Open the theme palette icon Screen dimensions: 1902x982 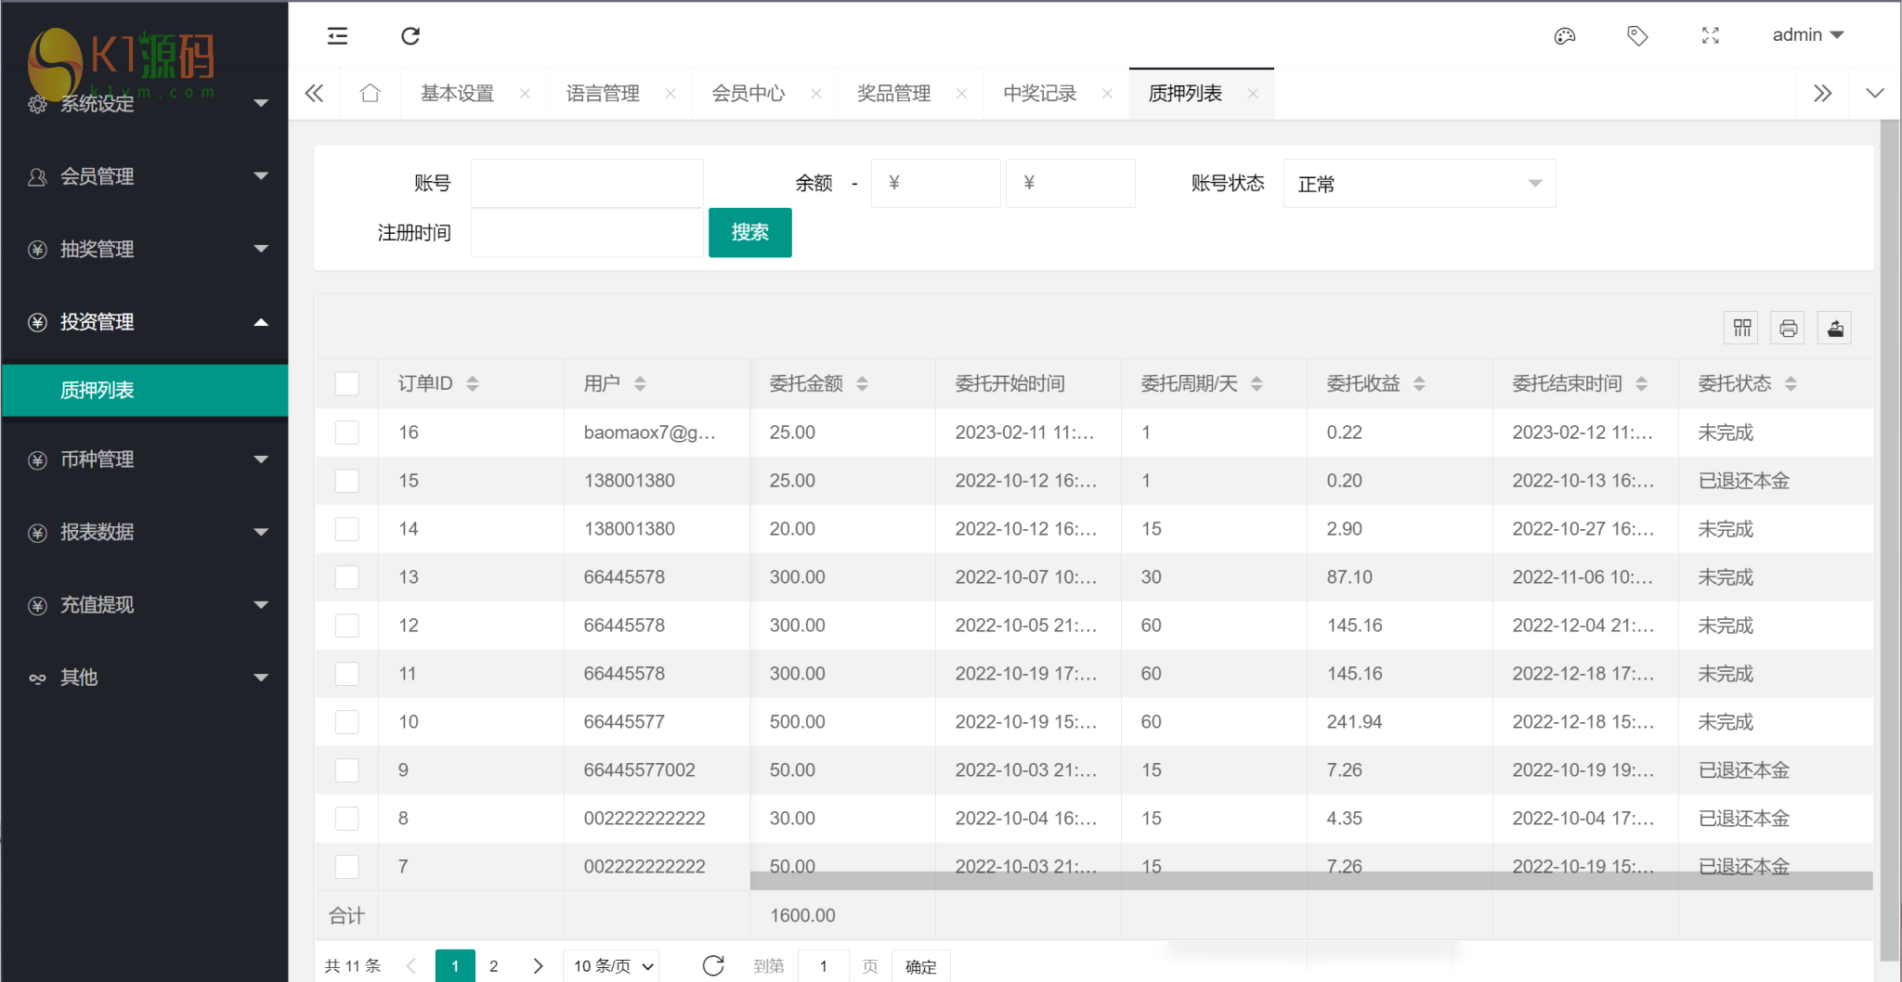click(x=1565, y=36)
